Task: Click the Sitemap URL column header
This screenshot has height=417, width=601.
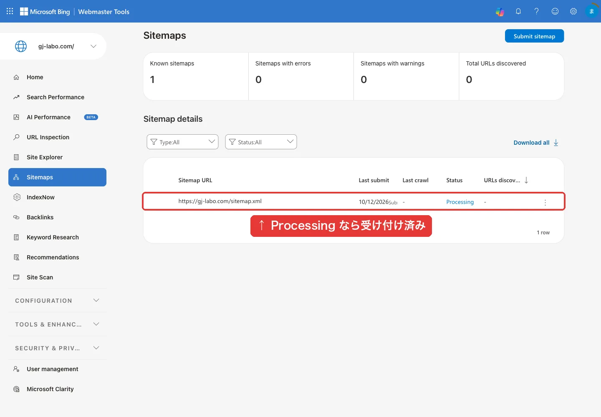Action: point(195,180)
